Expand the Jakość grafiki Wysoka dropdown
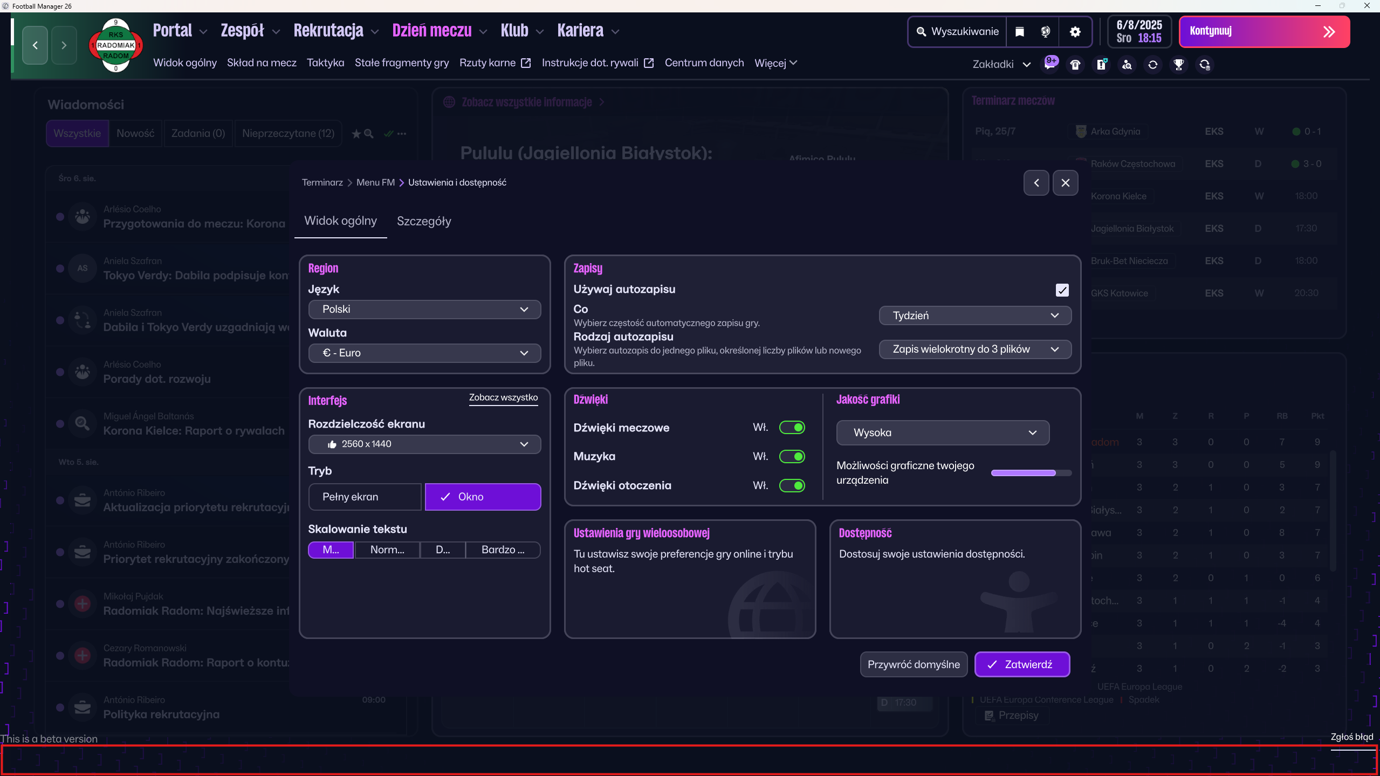Image resolution: width=1380 pixels, height=776 pixels. click(x=943, y=433)
